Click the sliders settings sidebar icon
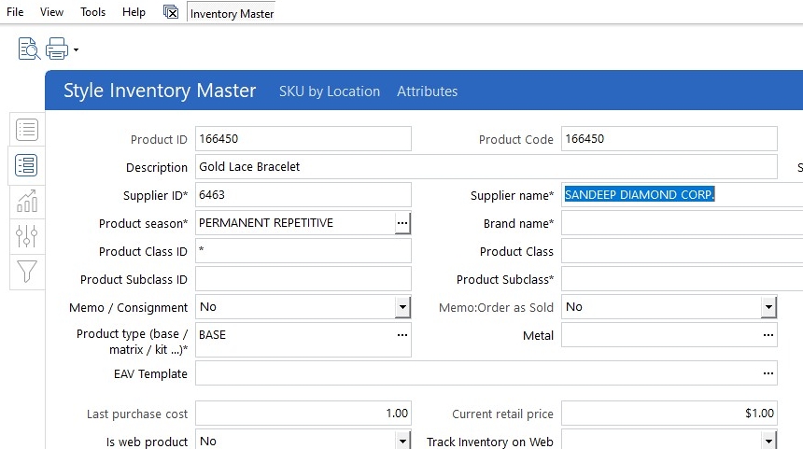The width and height of the screenshot is (803, 449). [27, 236]
